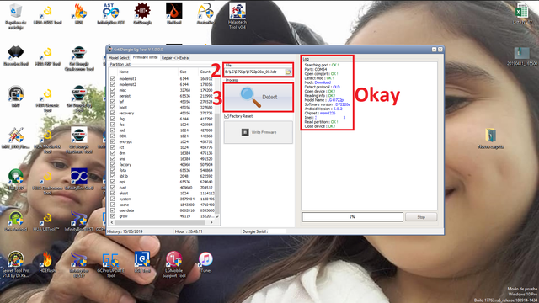Screen dimensions: 539x303
Task: Click 'Android Version' line in the log
Action: point(323,109)
